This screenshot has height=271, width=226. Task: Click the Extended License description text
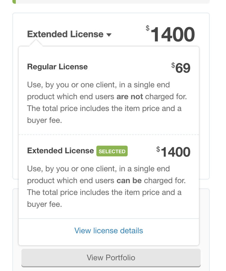pos(107,186)
